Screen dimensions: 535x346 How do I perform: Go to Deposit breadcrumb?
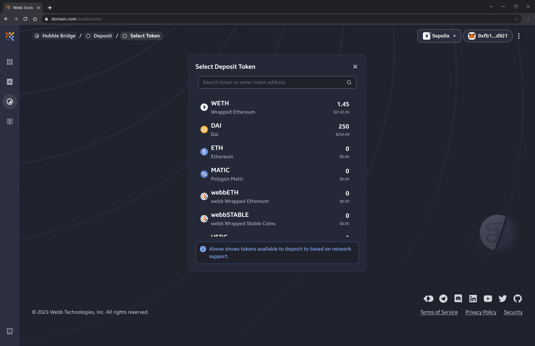99,36
